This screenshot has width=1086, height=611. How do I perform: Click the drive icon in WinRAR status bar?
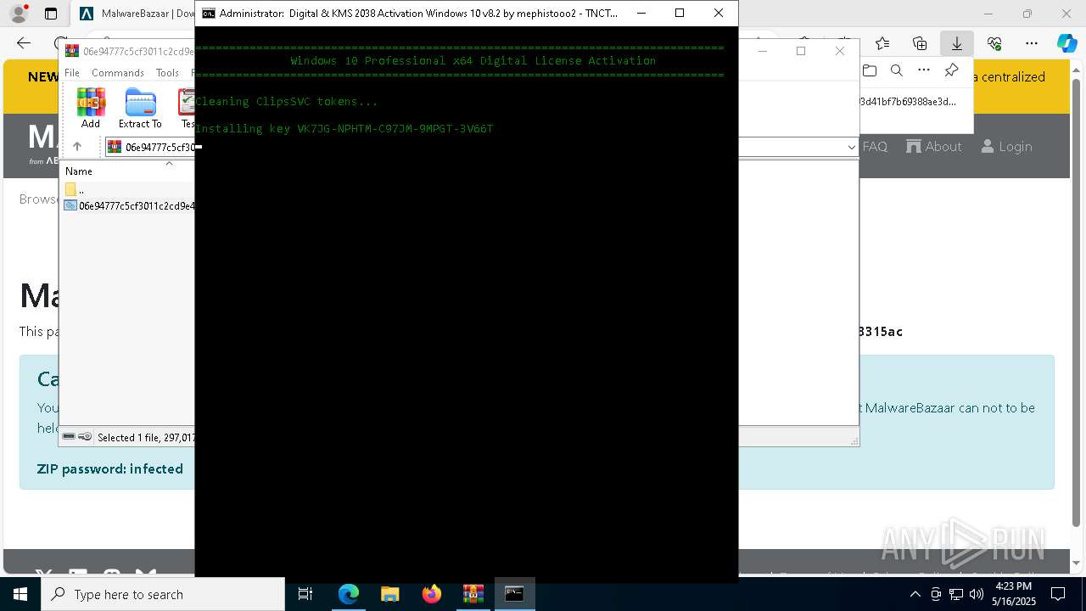pos(70,437)
